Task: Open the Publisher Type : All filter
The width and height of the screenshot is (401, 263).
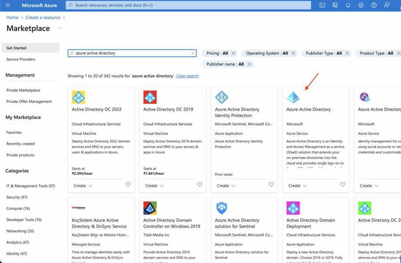Action: [324, 53]
